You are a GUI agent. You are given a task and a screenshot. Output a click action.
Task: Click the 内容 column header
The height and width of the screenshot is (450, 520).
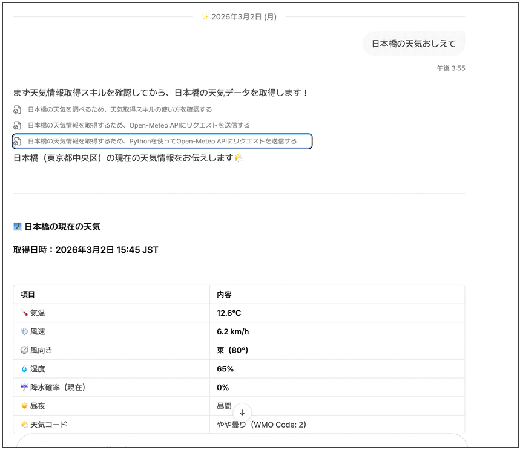[224, 295]
